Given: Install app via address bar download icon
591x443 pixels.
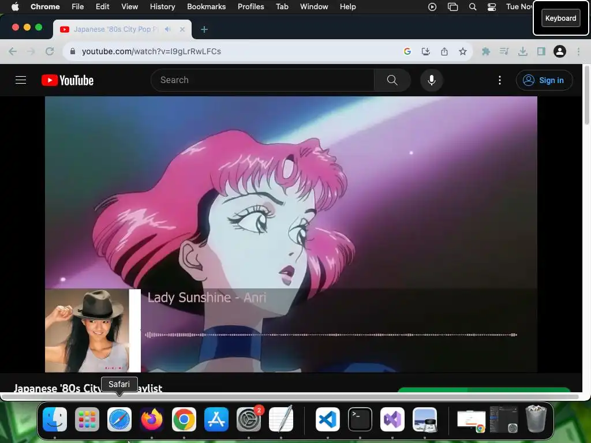Looking at the screenshot, I should (x=425, y=51).
